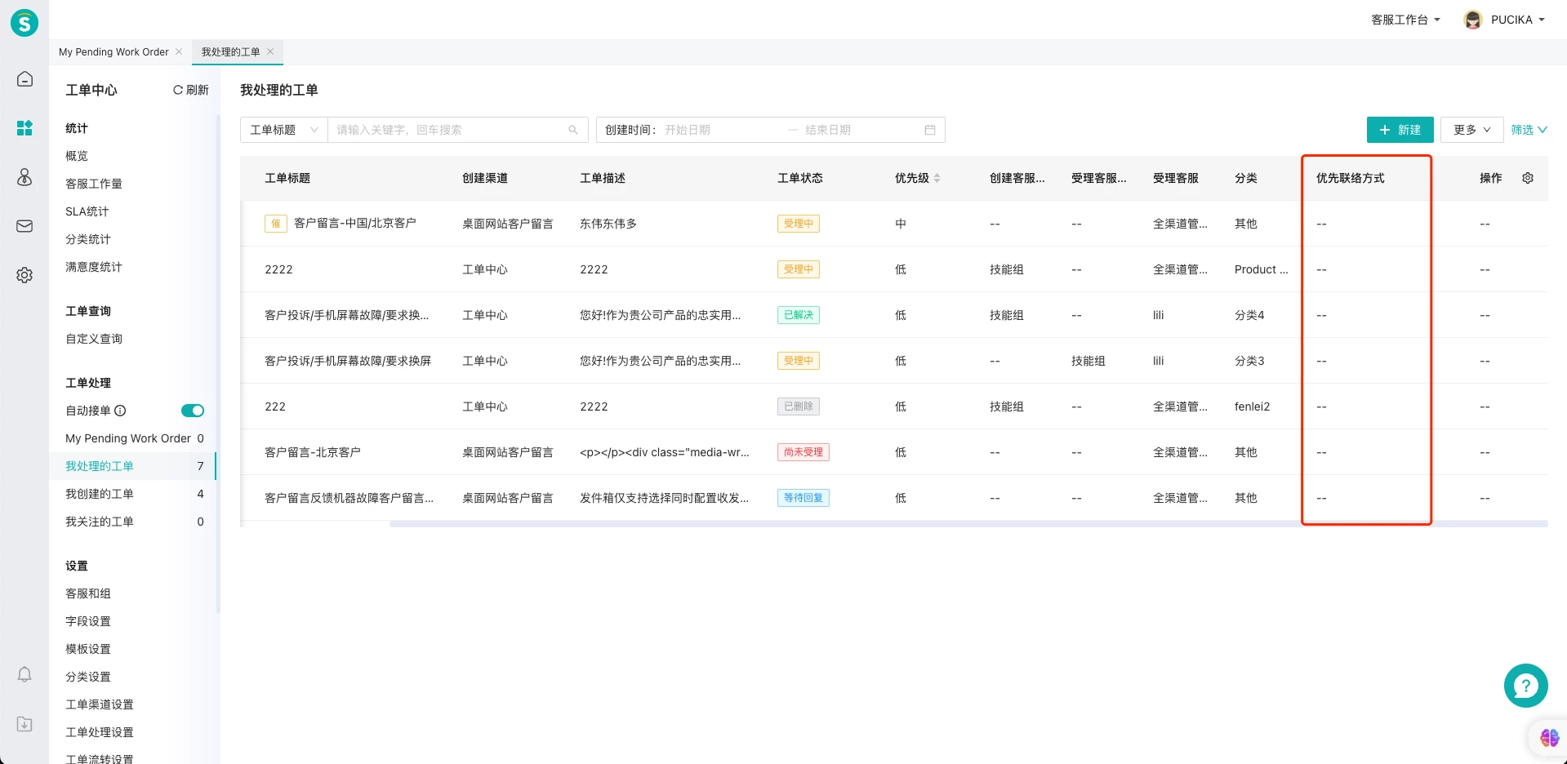This screenshot has width=1567, height=764.
Task: Open the notification bell icon
Action: click(24, 674)
